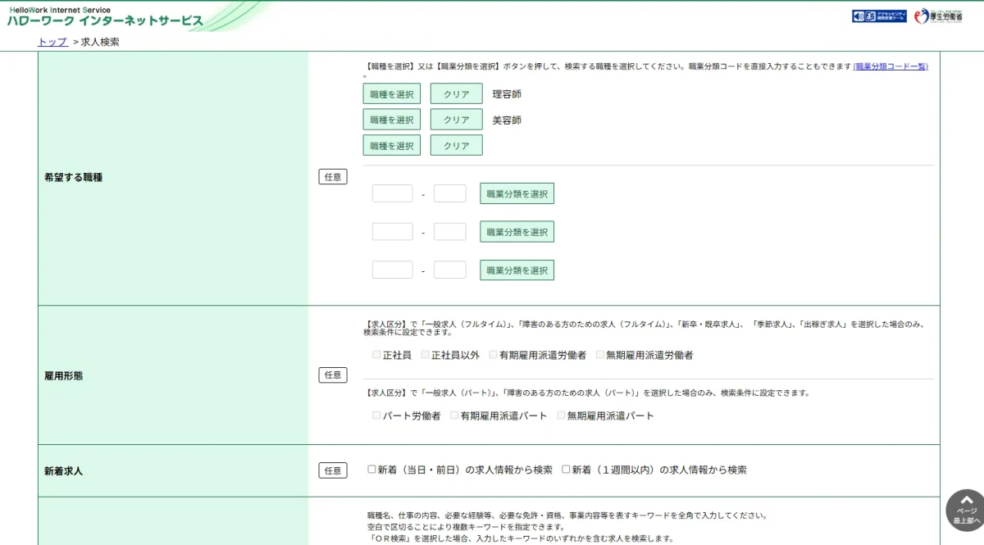Click the 求人検索 breadcrumb text

[x=100, y=42]
